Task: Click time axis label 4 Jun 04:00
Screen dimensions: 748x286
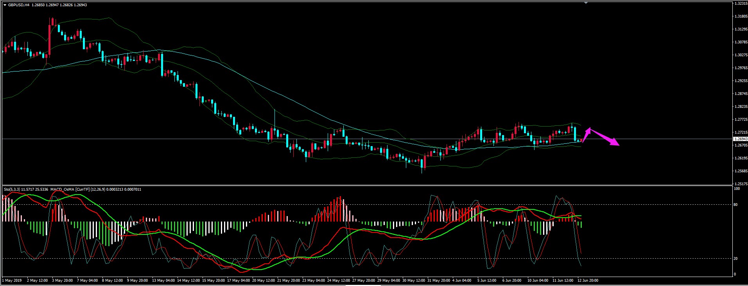Action: tap(462, 281)
